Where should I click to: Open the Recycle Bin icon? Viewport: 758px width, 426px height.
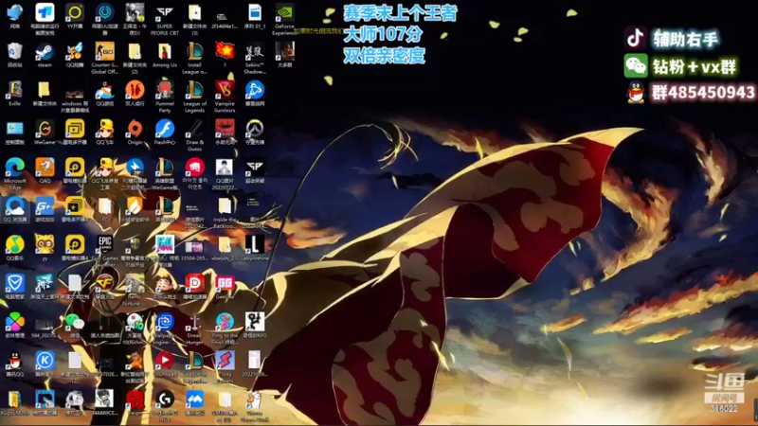14,52
